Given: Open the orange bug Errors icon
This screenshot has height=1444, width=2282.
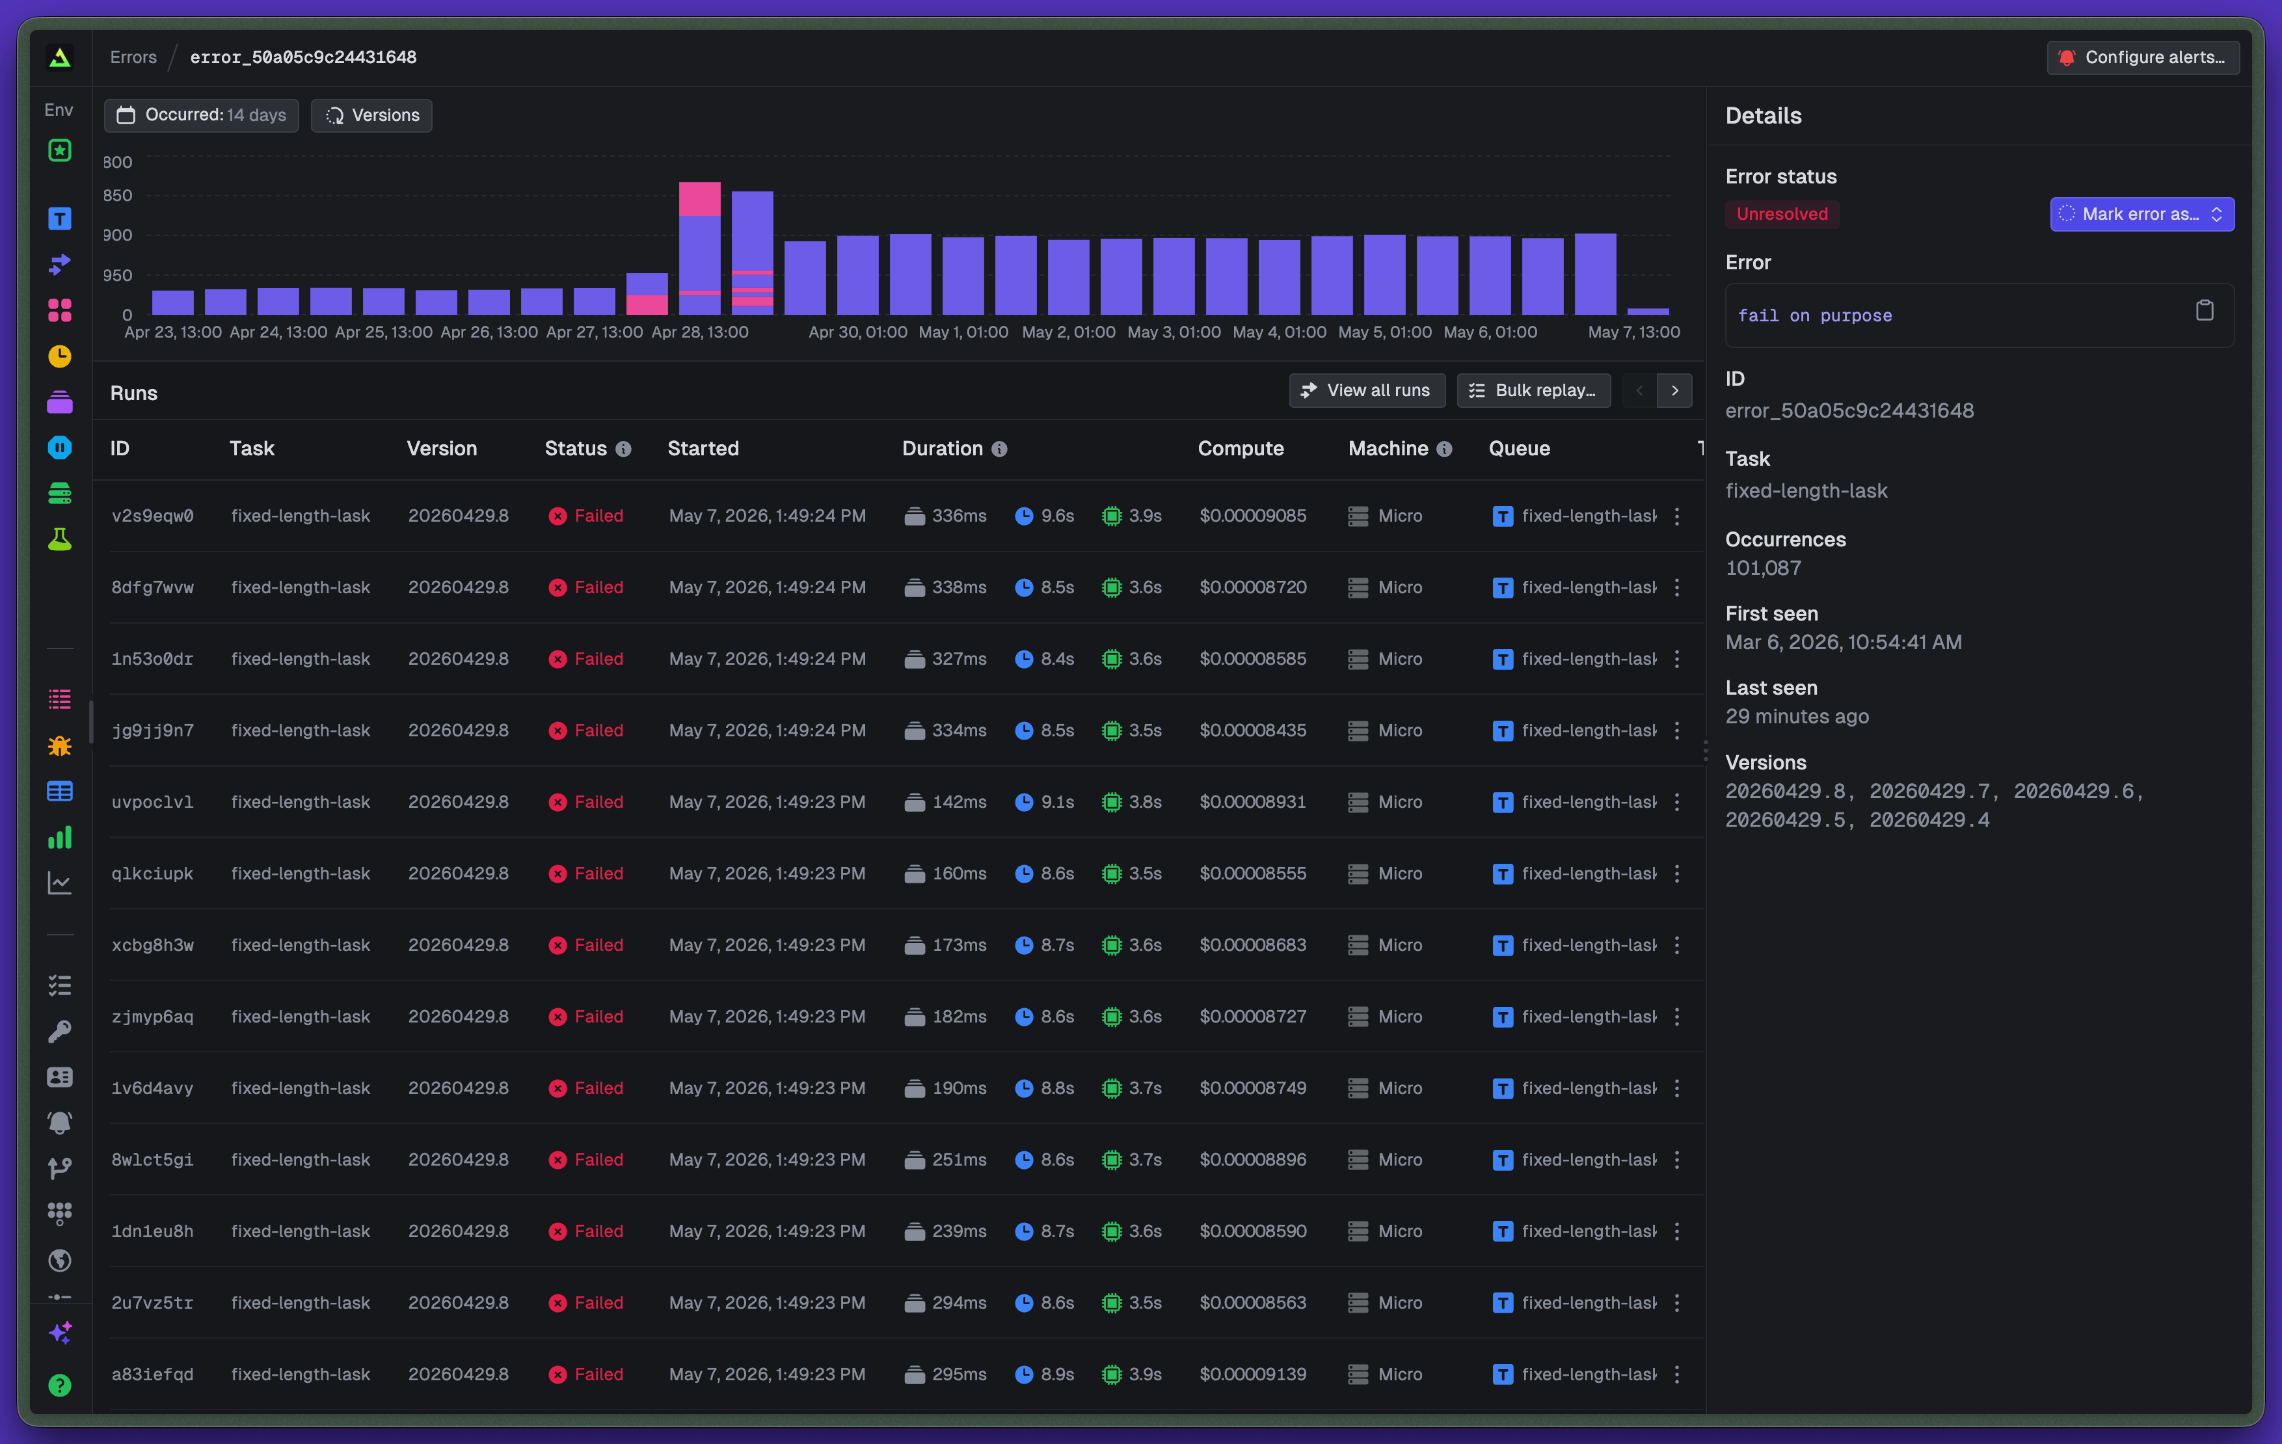Looking at the screenshot, I should pos(60,745).
